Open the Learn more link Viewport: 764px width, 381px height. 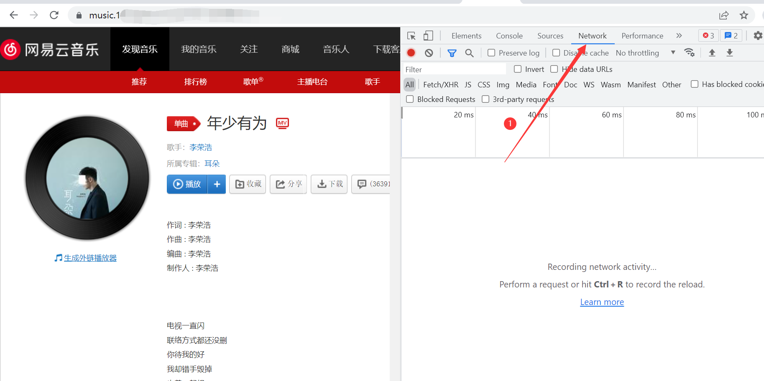point(602,302)
